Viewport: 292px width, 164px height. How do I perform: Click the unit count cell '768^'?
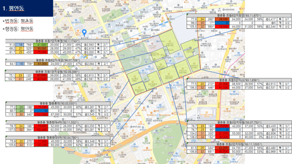(x=29, y=45)
